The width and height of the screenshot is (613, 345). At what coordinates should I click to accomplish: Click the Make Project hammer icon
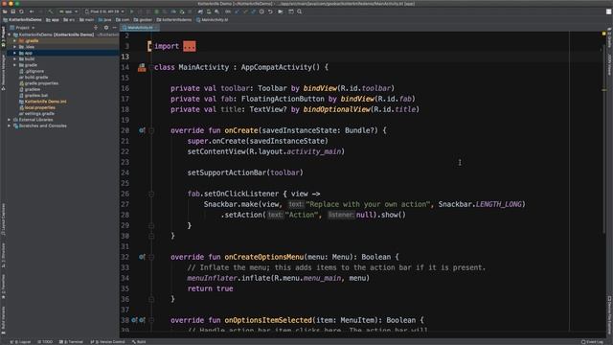[51, 11]
